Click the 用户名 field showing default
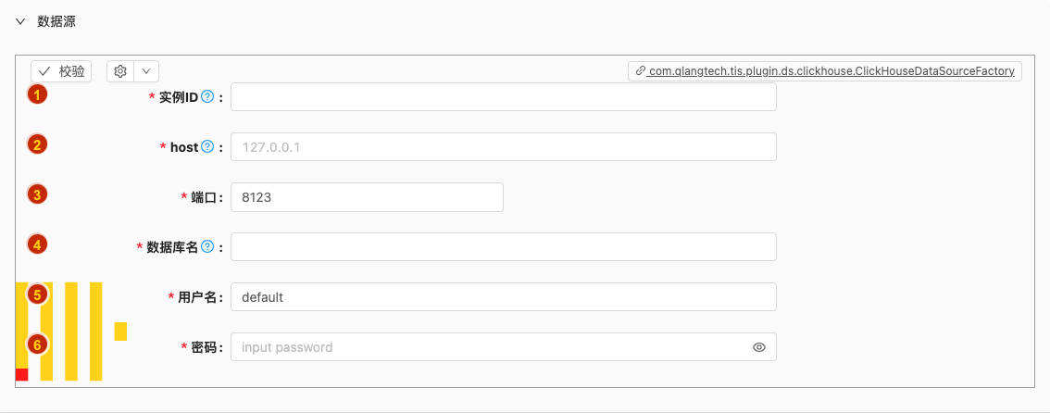Image resolution: width=1050 pixels, height=413 pixels. (x=504, y=297)
